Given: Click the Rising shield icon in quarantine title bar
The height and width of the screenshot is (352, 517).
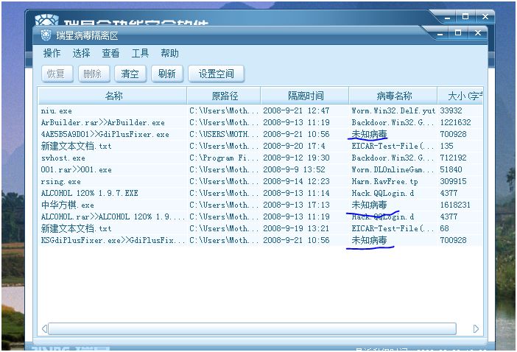Looking at the screenshot, I should [x=46, y=35].
